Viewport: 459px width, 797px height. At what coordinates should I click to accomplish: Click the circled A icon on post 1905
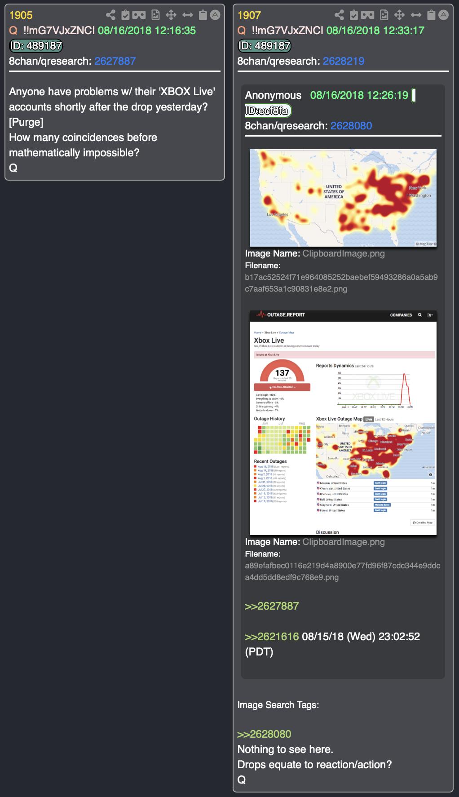coord(216,15)
